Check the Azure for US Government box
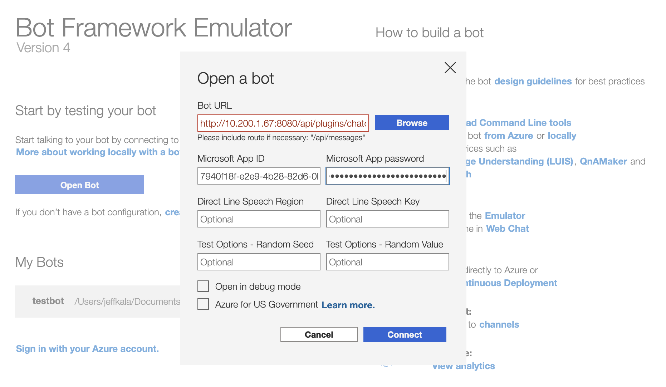Image resolution: width=666 pixels, height=387 pixels. [x=204, y=304]
